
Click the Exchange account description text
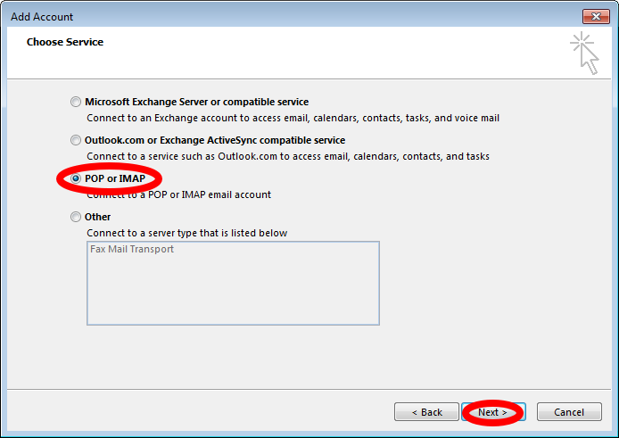tap(293, 118)
